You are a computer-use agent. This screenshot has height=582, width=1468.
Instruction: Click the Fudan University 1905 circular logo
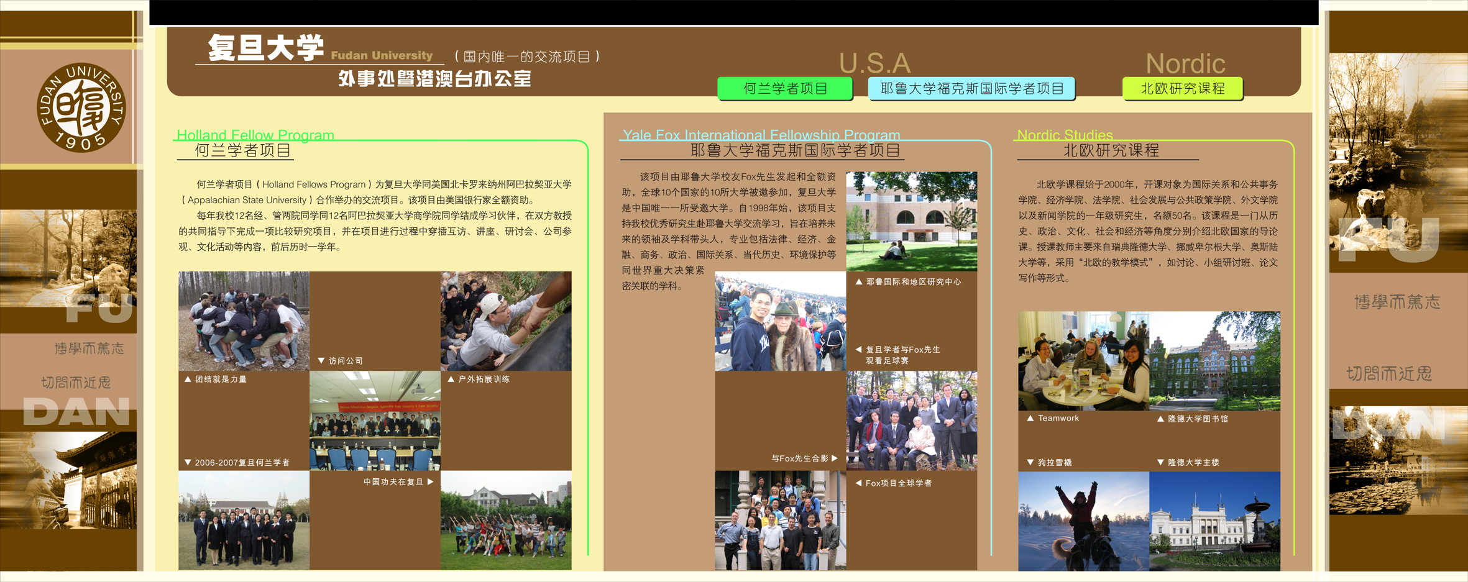tap(81, 107)
